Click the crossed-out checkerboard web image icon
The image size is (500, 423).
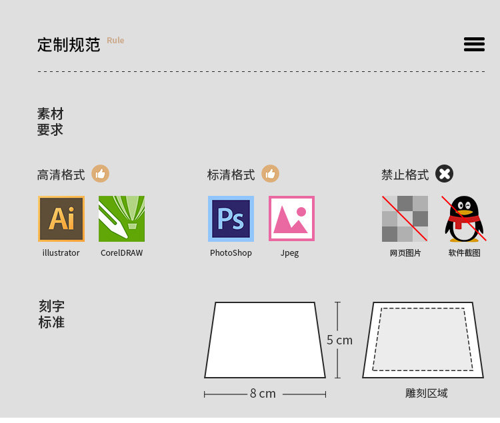point(405,218)
